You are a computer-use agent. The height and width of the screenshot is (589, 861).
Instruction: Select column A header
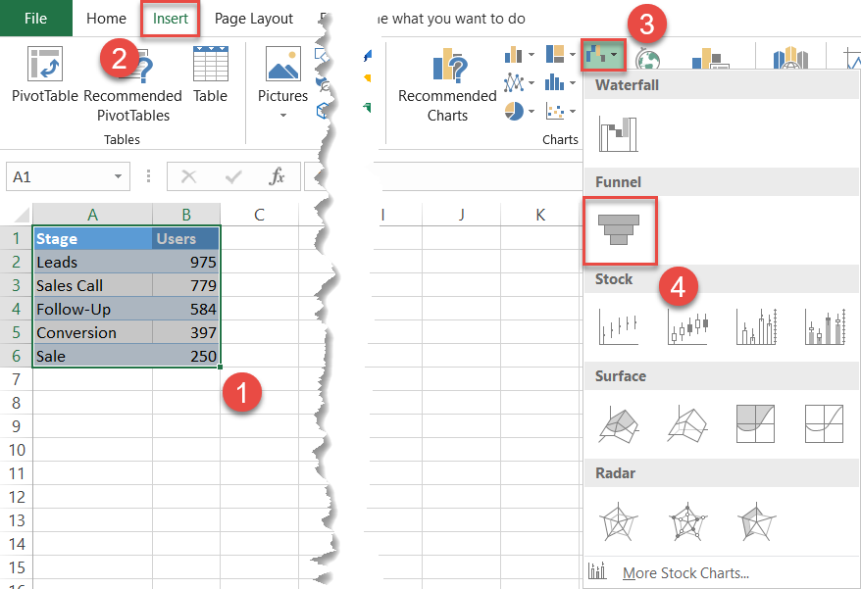click(x=92, y=214)
